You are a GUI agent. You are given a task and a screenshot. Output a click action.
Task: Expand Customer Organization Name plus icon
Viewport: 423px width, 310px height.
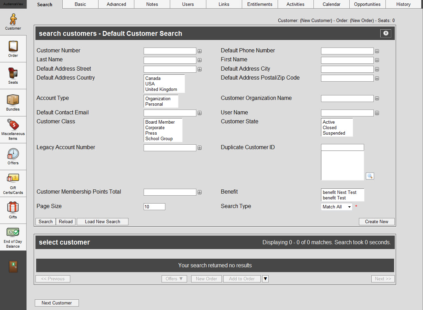pyautogui.click(x=377, y=99)
